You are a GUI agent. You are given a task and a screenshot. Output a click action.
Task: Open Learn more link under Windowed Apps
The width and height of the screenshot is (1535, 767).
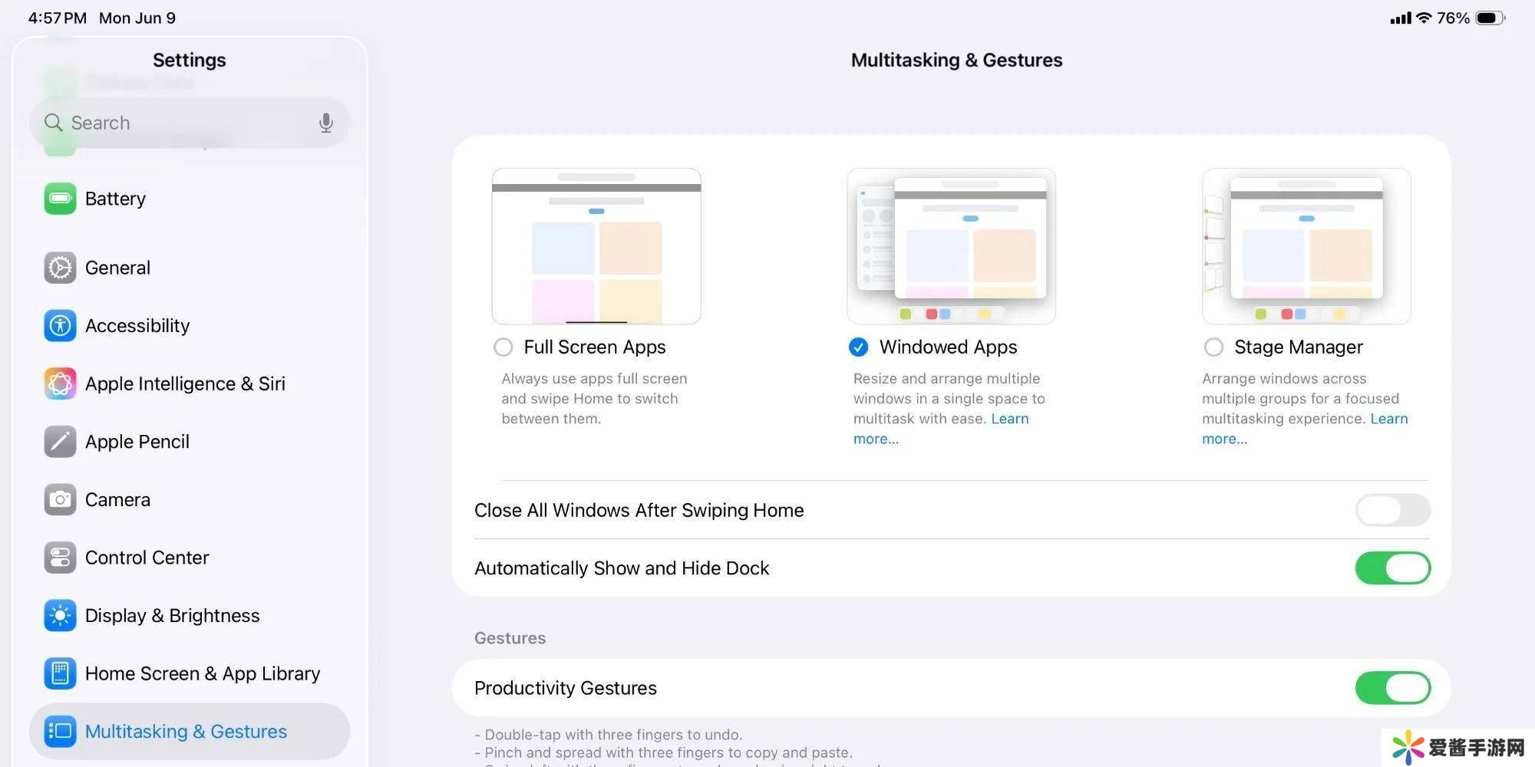pyautogui.click(x=1009, y=419)
